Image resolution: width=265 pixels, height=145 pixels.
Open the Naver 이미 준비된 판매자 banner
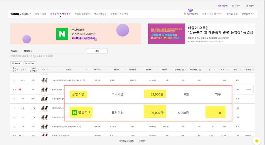click(x=76, y=34)
